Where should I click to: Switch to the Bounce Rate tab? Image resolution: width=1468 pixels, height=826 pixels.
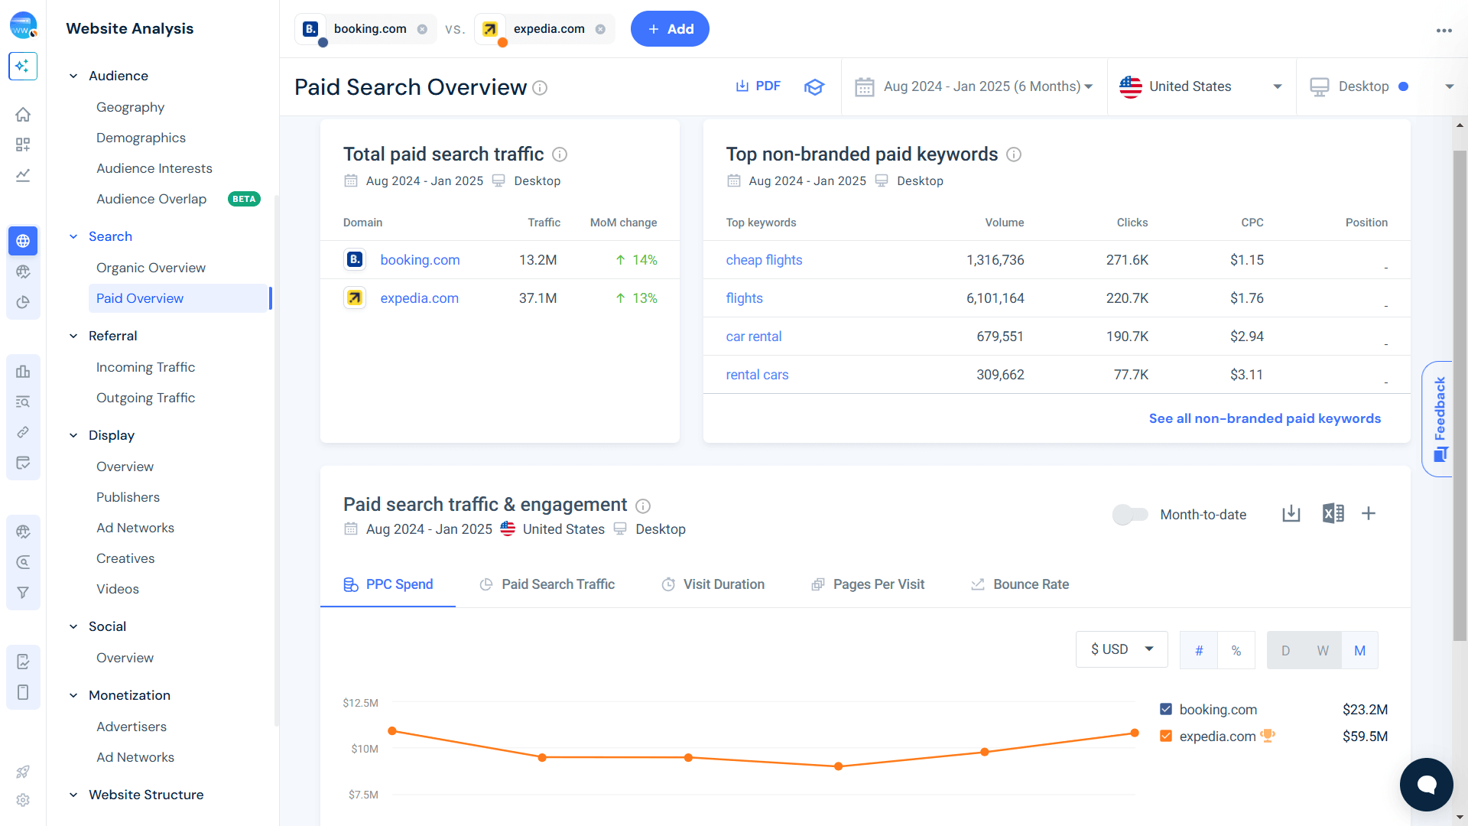click(1030, 584)
